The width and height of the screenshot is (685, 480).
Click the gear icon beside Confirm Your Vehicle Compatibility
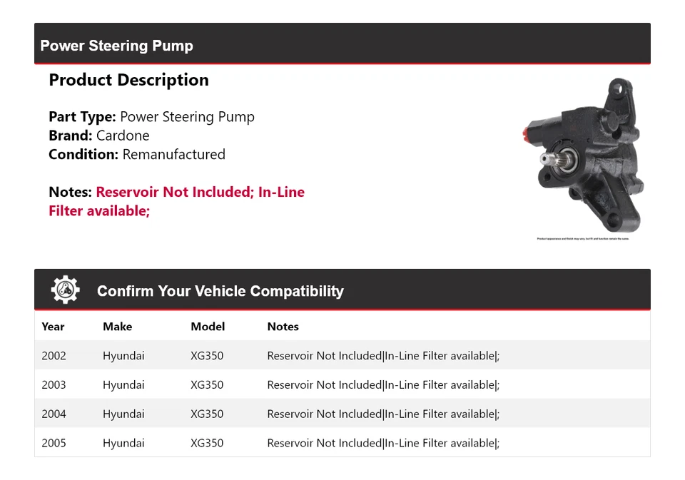coord(65,290)
